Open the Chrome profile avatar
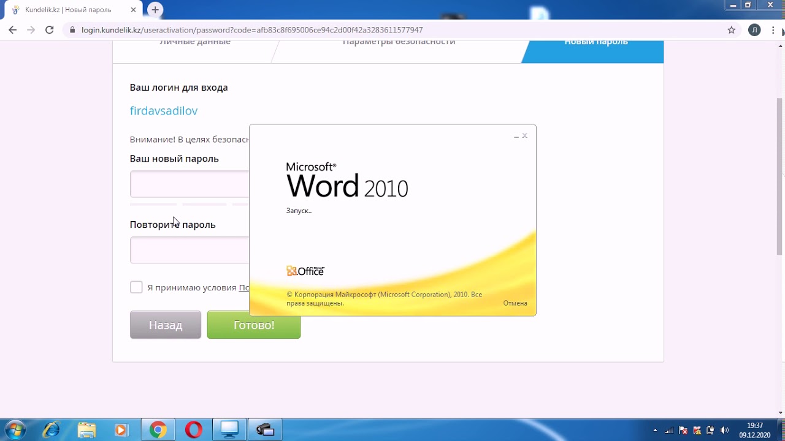The height and width of the screenshot is (441, 785). tap(754, 30)
